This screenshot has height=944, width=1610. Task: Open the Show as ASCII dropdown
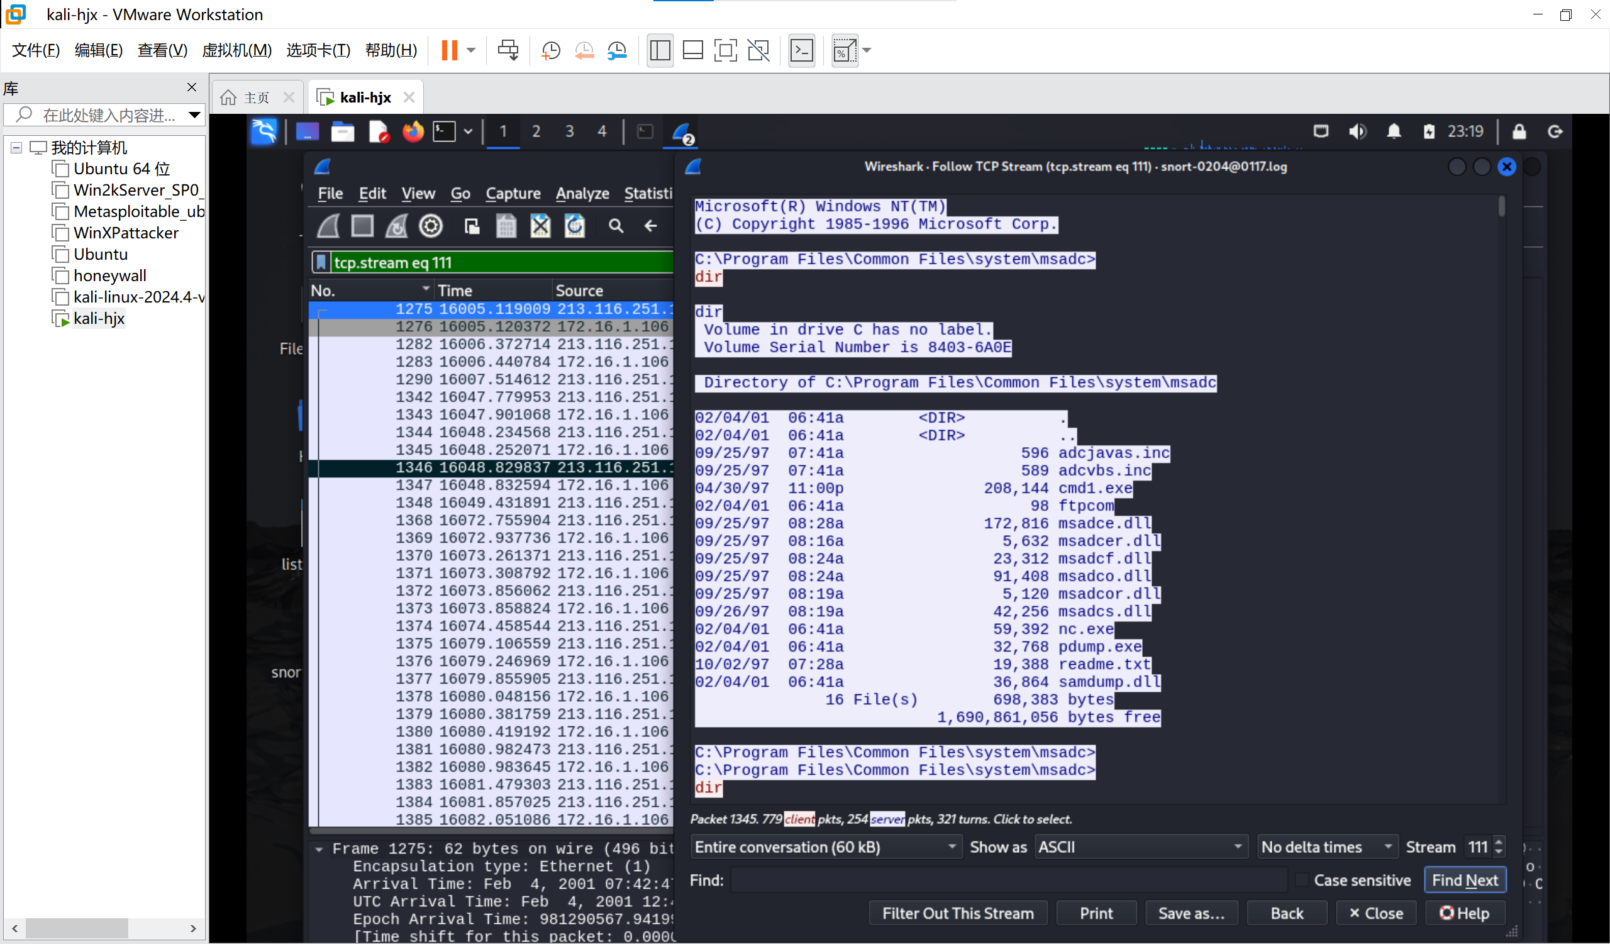(x=1141, y=847)
